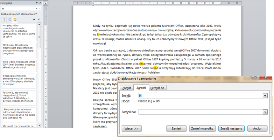Viewport: 274px width, 140px height.
Task: Open the Przejdź do tab
Action: pyautogui.click(x=157, y=88)
